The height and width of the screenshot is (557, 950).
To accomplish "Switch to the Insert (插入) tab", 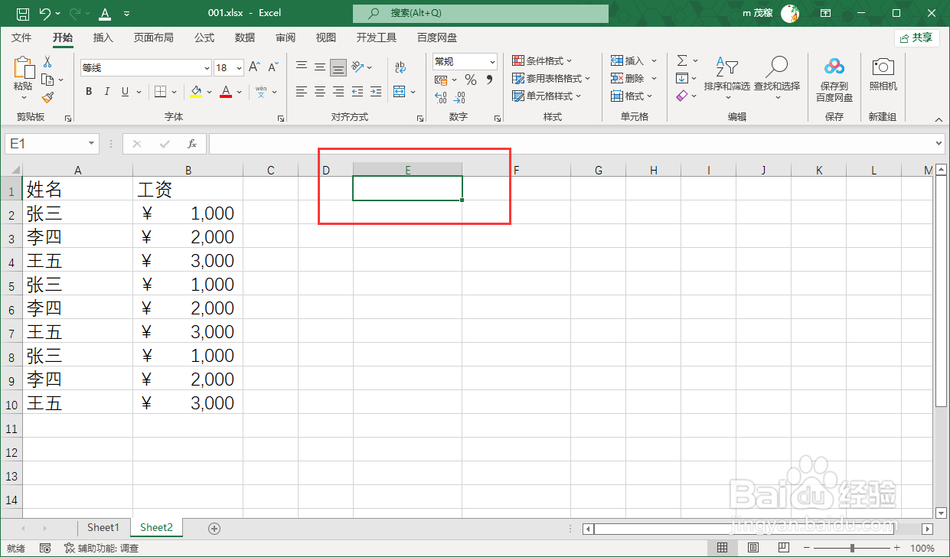I will pos(103,37).
